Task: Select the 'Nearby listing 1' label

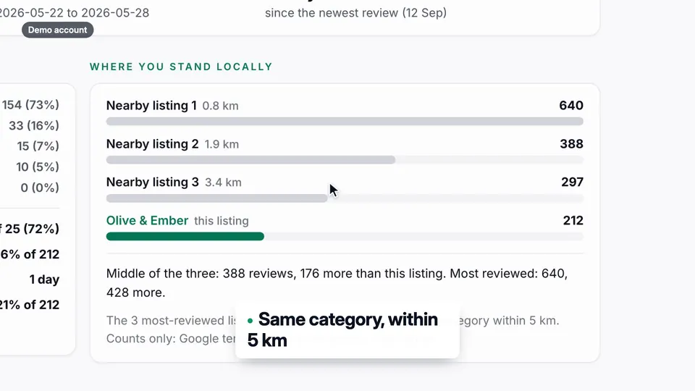Action: pos(151,106)
